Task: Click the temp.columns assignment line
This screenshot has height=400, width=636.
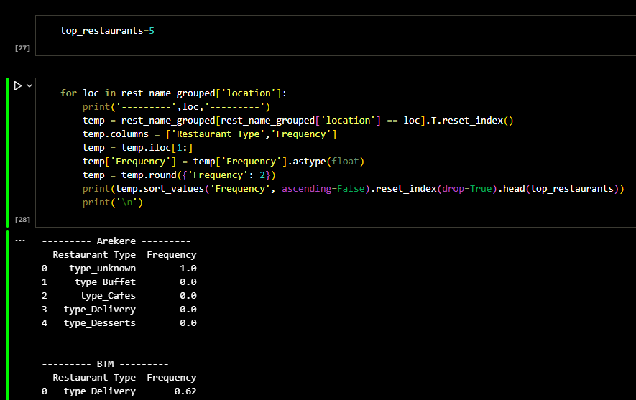Action: coord(208,134)
